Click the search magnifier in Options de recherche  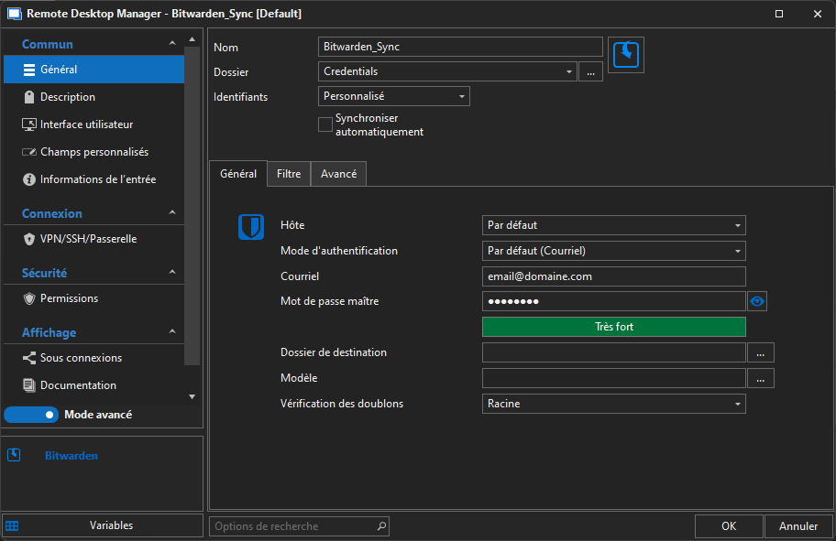coord(381,526)
